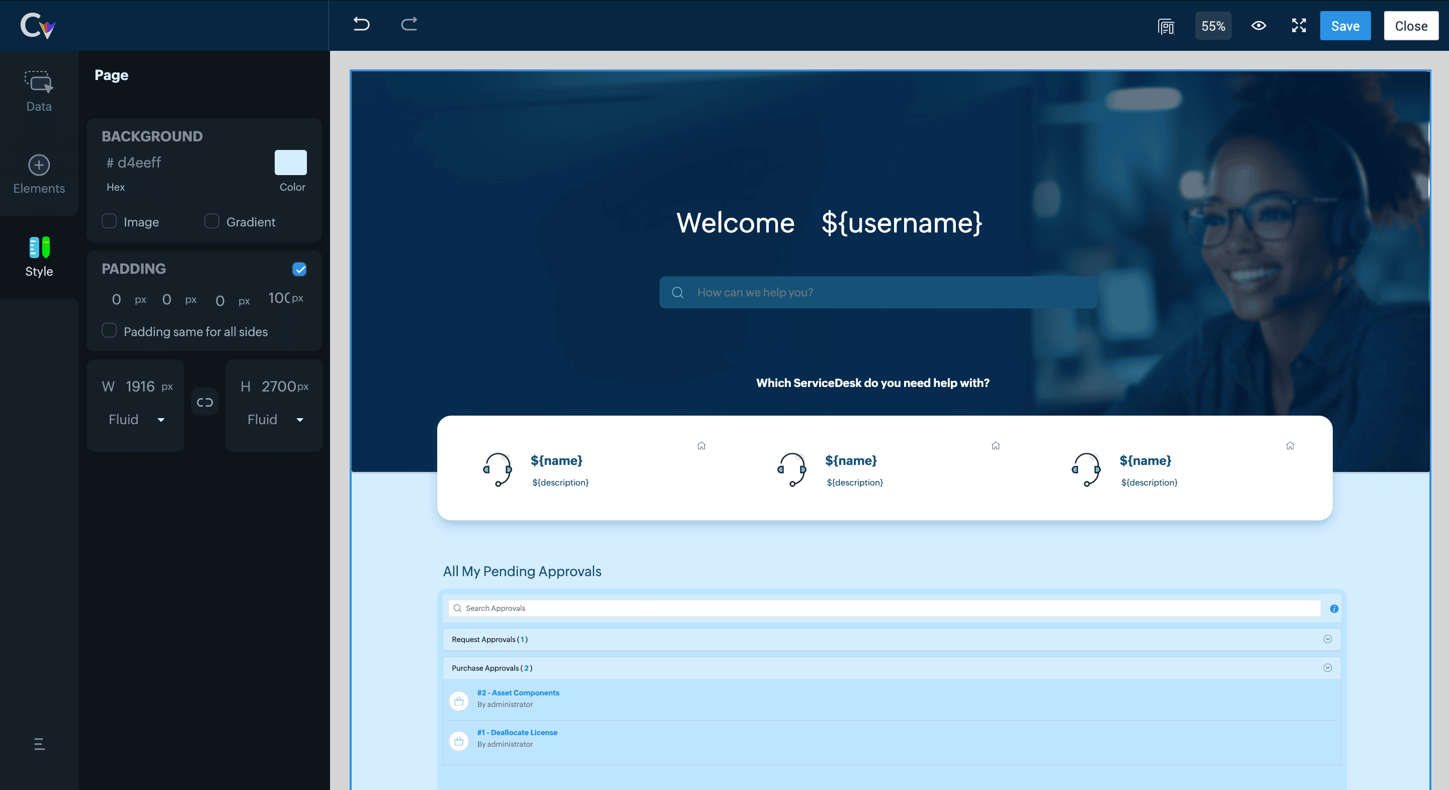Image resolution: width=1449 pixels, height=790 pixels.
Task: Click the width value 1916 field
Action: [x=140, y=386]
